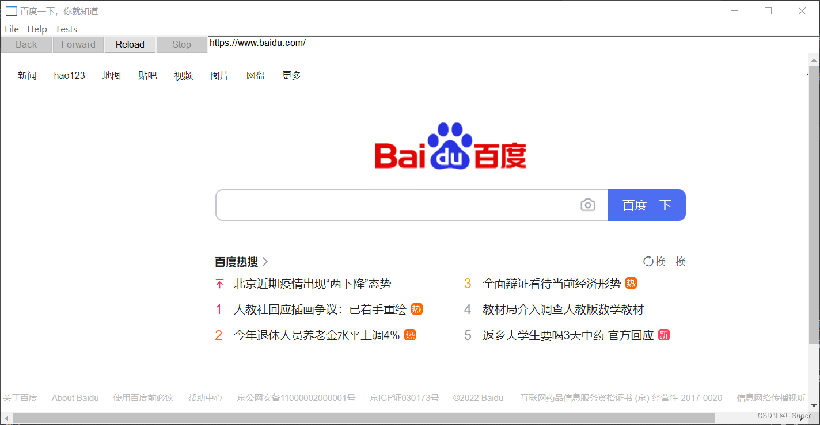Click the refresh icon beside 换一换

(x=648, y=262)
